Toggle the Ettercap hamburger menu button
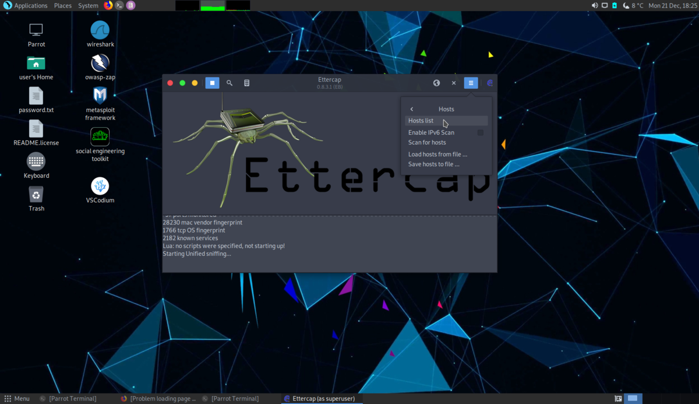This screenshot has width=699, height=404. pyautogui.click(x=471, y=83)
